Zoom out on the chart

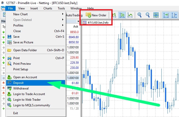pyautogui.click(x=148, y=15)
